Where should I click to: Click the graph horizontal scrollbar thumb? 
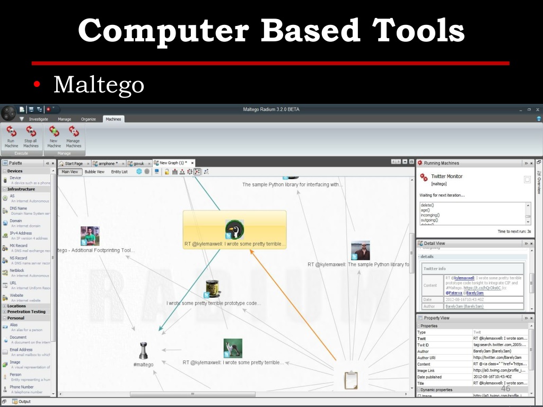(192, 394)
